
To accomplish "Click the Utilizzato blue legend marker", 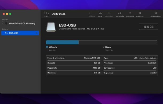I will tap(47, 47).
